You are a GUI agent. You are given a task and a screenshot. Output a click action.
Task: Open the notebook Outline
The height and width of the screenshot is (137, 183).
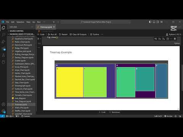(95, 34)
